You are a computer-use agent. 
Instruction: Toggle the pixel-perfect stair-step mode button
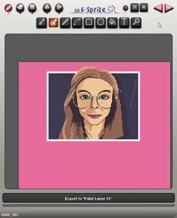tap(8, 8)
